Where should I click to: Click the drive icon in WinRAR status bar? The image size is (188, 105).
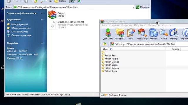(103, 95)
